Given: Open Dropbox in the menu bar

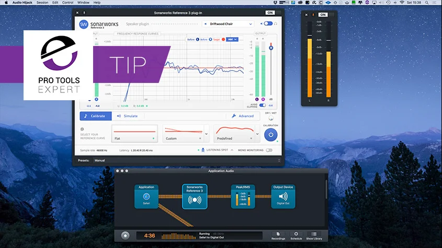Looking at the screenshot, I should tap(275, 3).
